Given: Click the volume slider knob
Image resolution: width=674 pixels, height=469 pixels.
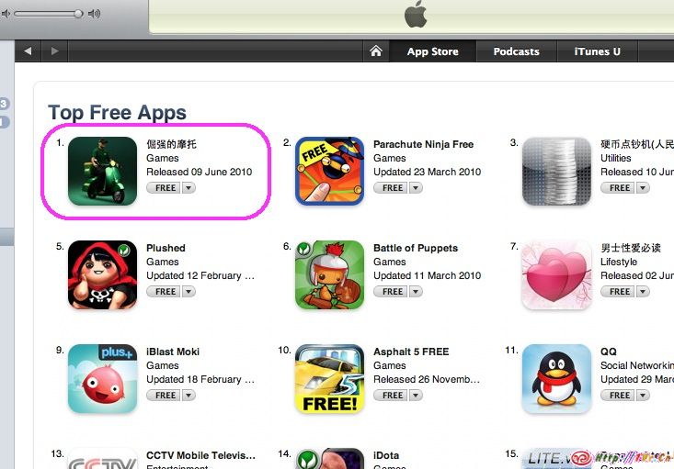Looking at the screenshot, I should 78,14.
